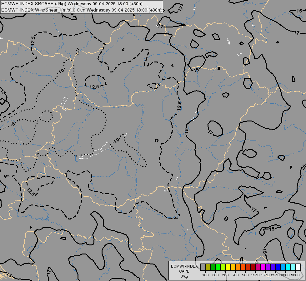Viewport: 306px width, 281px height.
Task: Click the WindShear 0-6km title line
Action: [81, 10]
